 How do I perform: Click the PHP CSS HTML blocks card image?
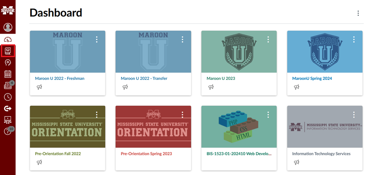tap(239, 127)
